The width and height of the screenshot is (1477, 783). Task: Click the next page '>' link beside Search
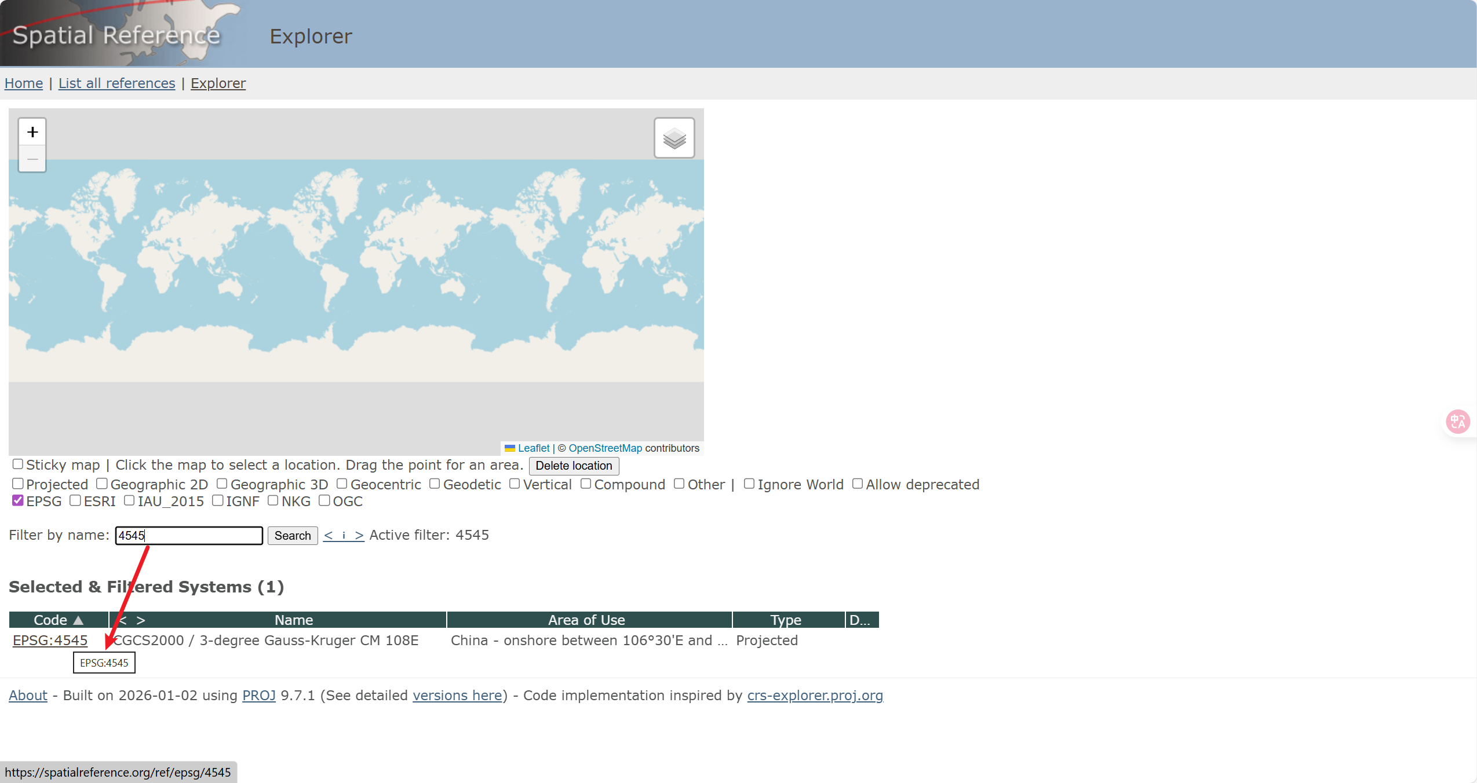(359, 535)
